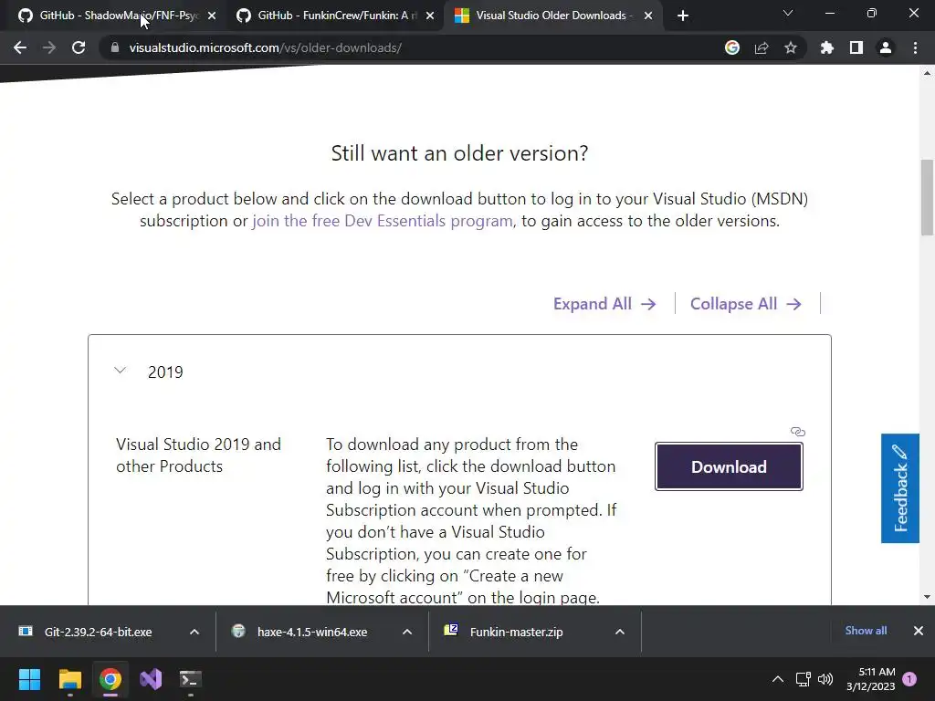This screenshot has width=935, height=701.
Task: Open the Chrome profile menu
Action: tap(886, 47)
